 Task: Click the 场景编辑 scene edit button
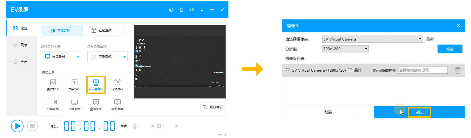coord(213,107)
